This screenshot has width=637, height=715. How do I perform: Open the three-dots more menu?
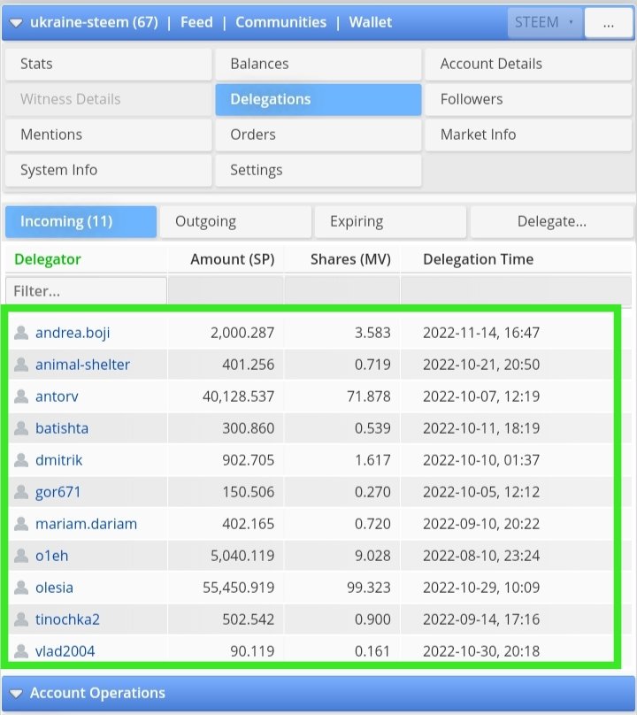(x=609, y=22)
